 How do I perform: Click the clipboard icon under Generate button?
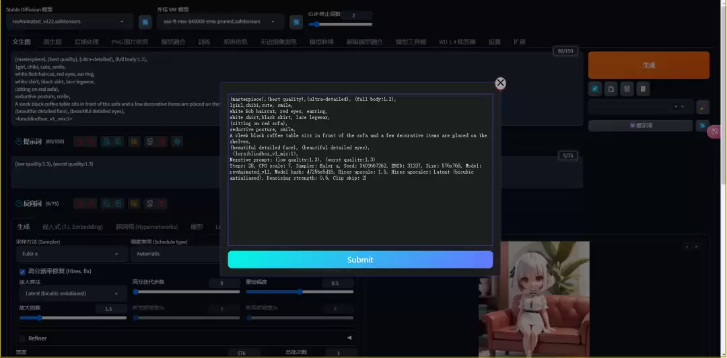(643, 88)
